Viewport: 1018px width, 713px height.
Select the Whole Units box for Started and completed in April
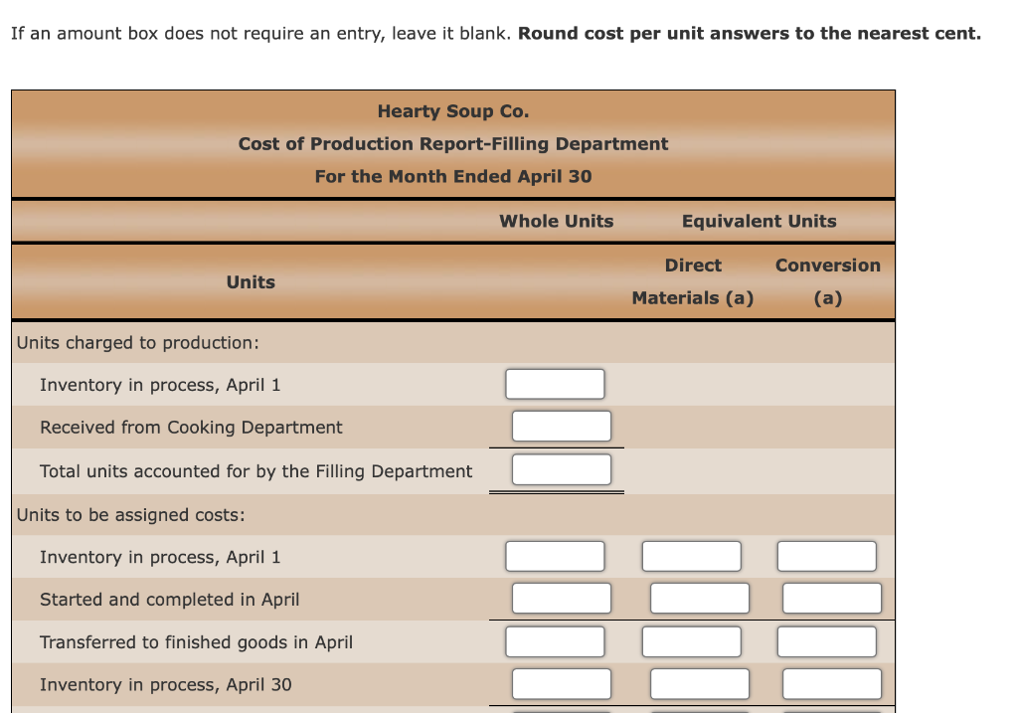[562, 598]
